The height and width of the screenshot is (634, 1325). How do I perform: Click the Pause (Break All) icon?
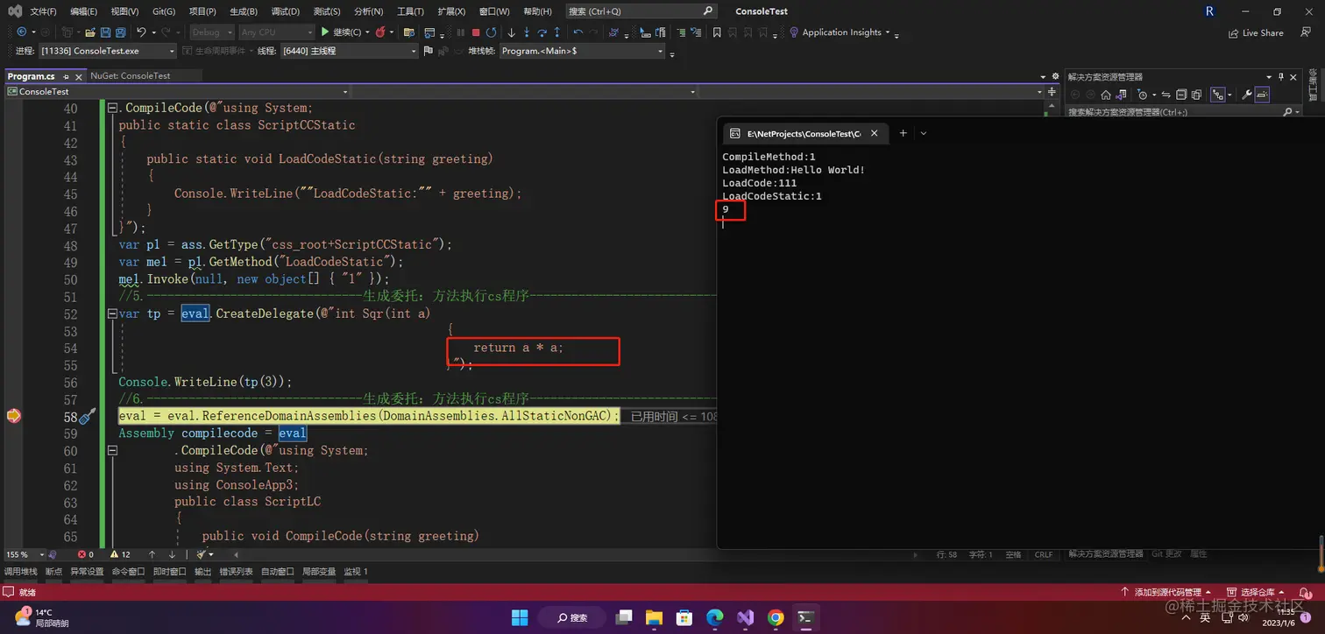pos(460,32)
